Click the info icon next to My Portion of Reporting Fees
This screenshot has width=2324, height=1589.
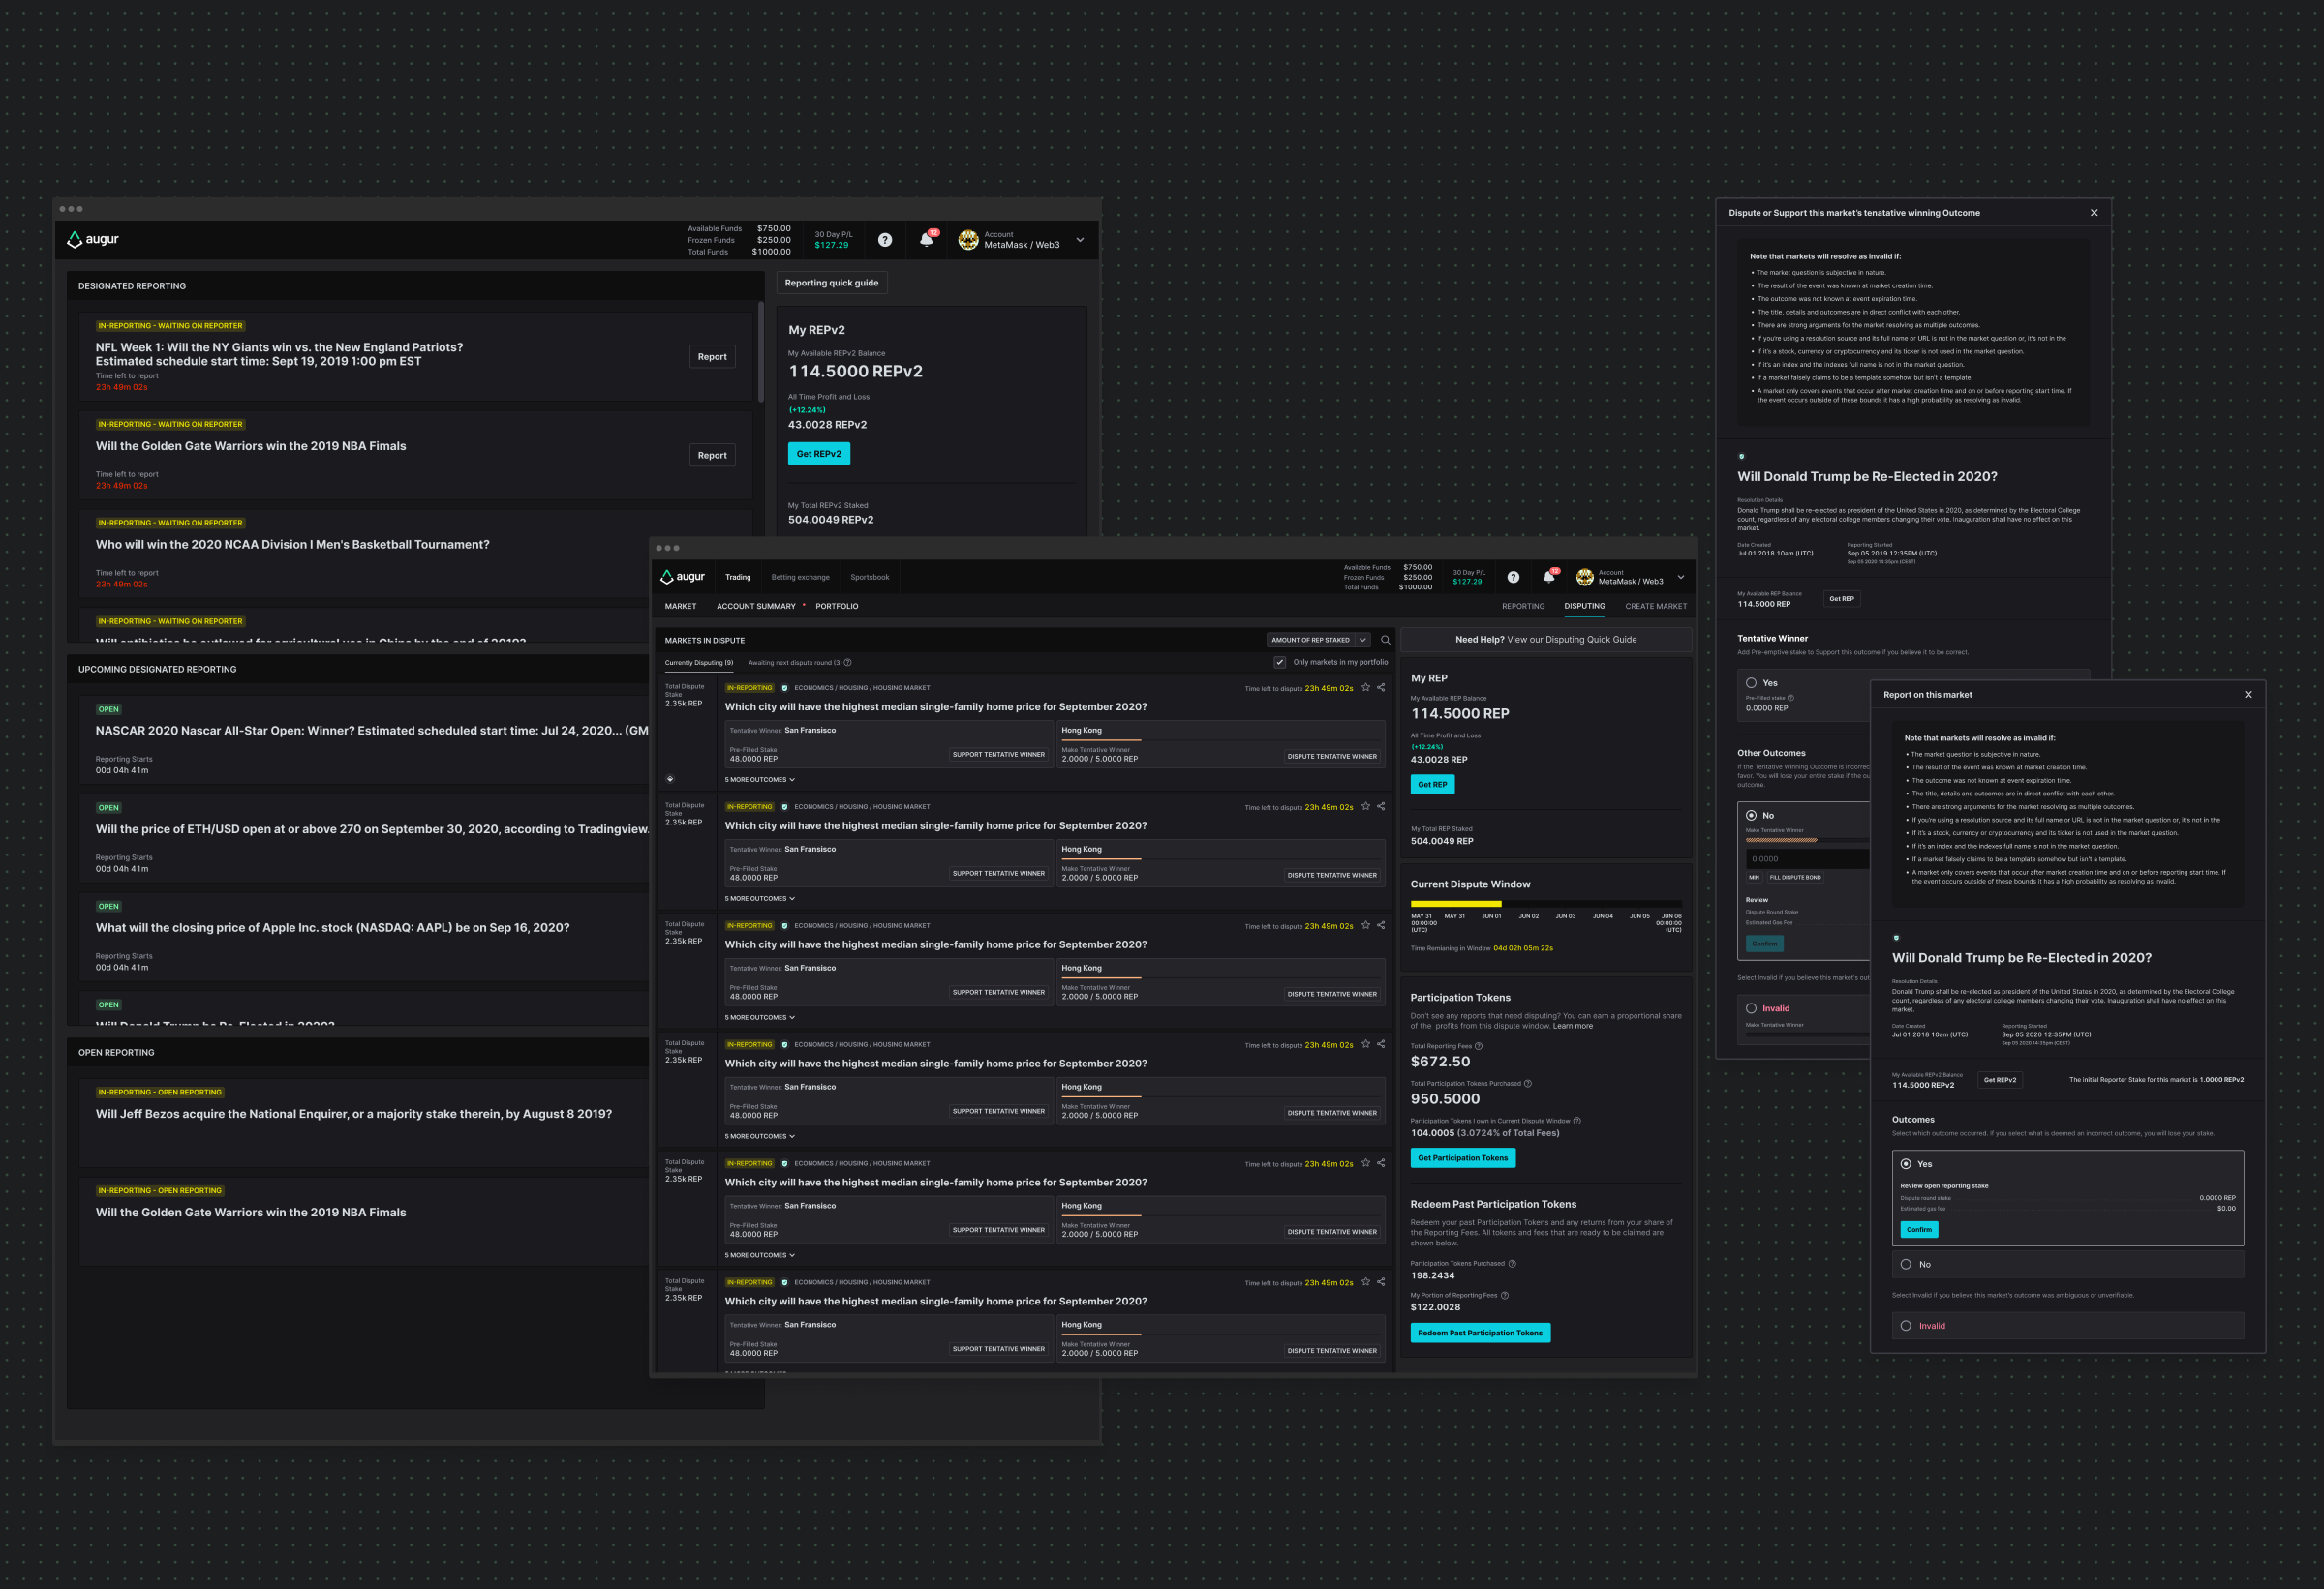pos(1505,1295)
